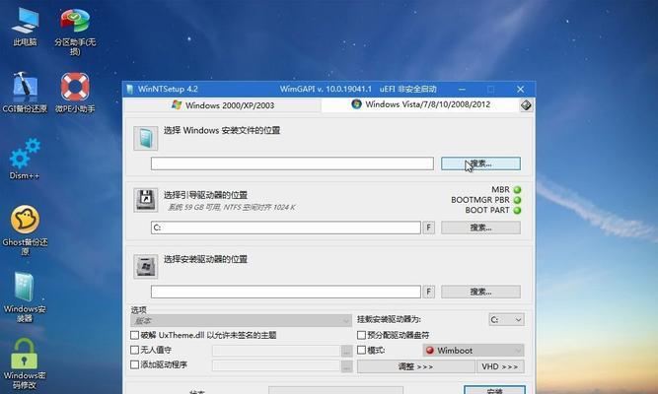Click the BOOT PART green status light
This screenshot has height=394, width=658.
pos(517,210)
